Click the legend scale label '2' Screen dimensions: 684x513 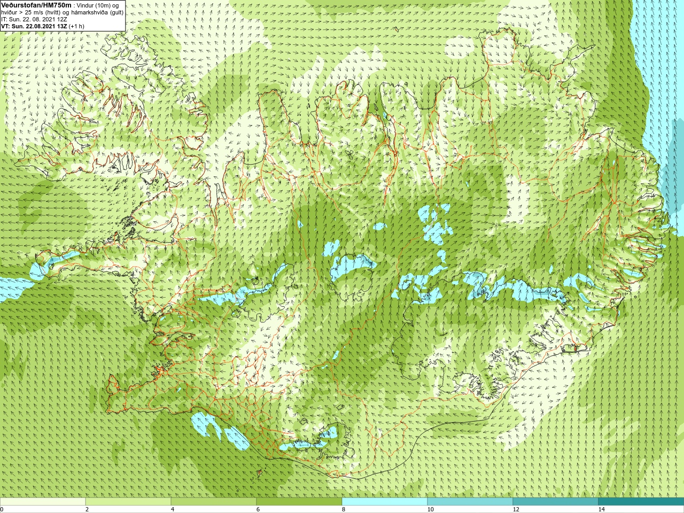tap(87, 509)
